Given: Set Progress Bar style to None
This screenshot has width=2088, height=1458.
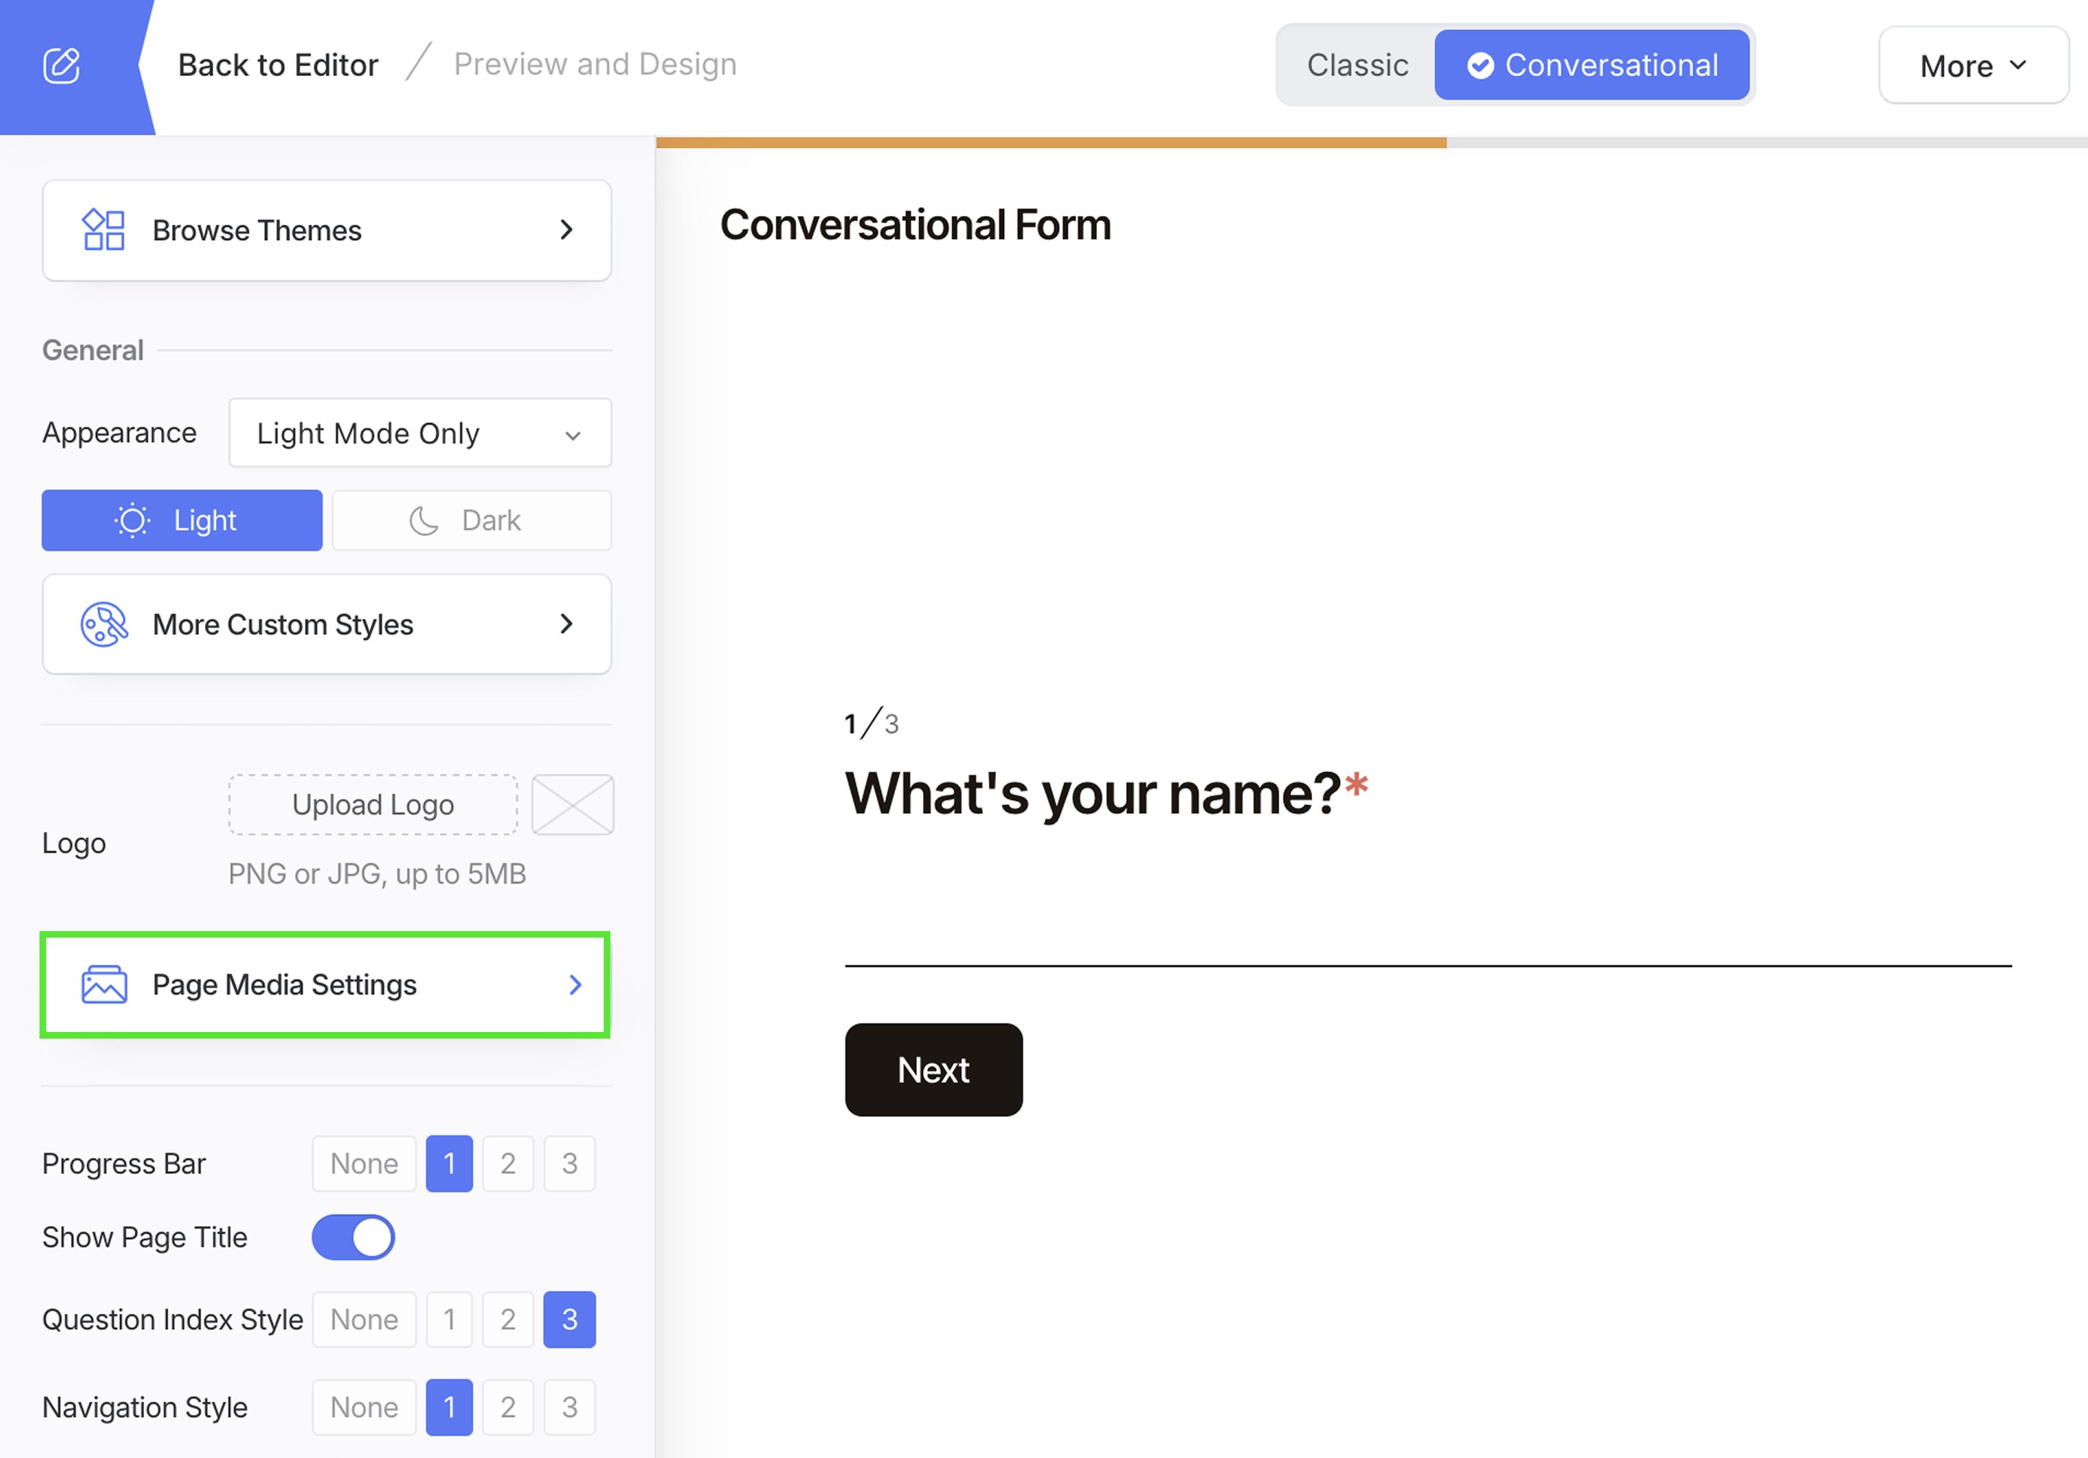Looking at the screenshot, I should 364,1164.
